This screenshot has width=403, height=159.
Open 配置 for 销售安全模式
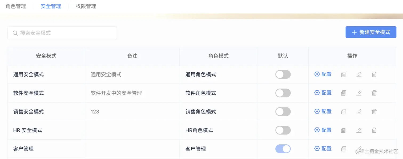[323, 111]
